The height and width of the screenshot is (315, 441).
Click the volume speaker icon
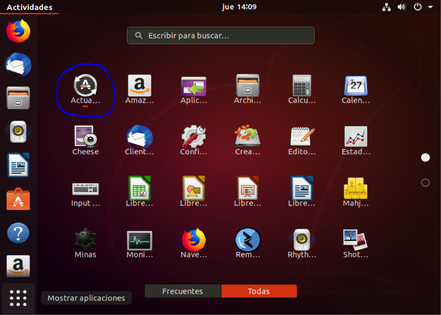[x=402, y=7]
